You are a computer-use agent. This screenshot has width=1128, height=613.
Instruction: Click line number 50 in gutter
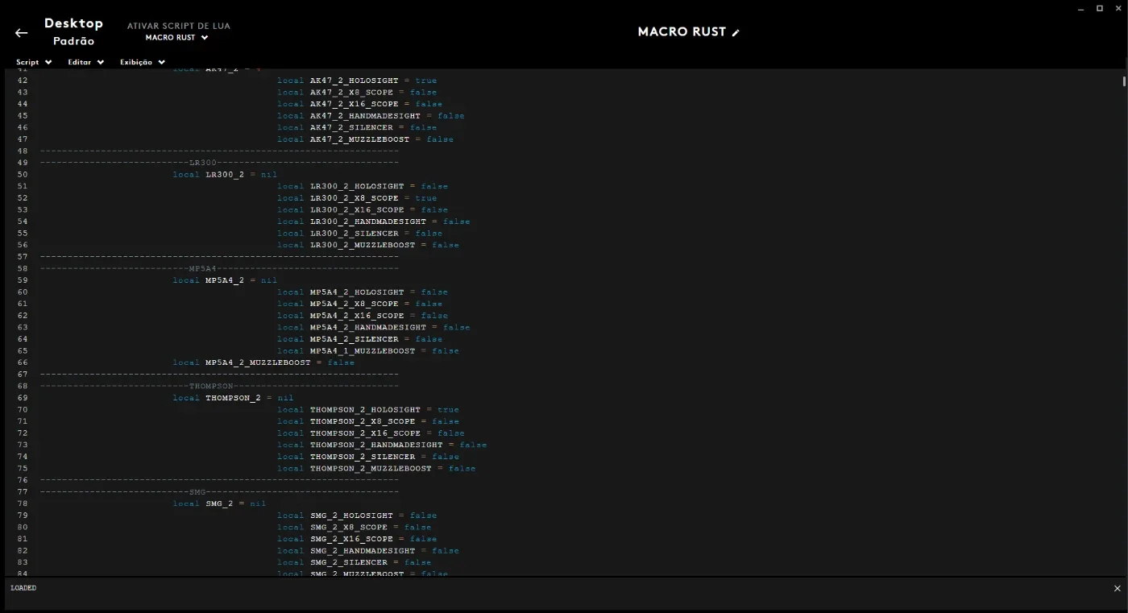click(22, 175)
